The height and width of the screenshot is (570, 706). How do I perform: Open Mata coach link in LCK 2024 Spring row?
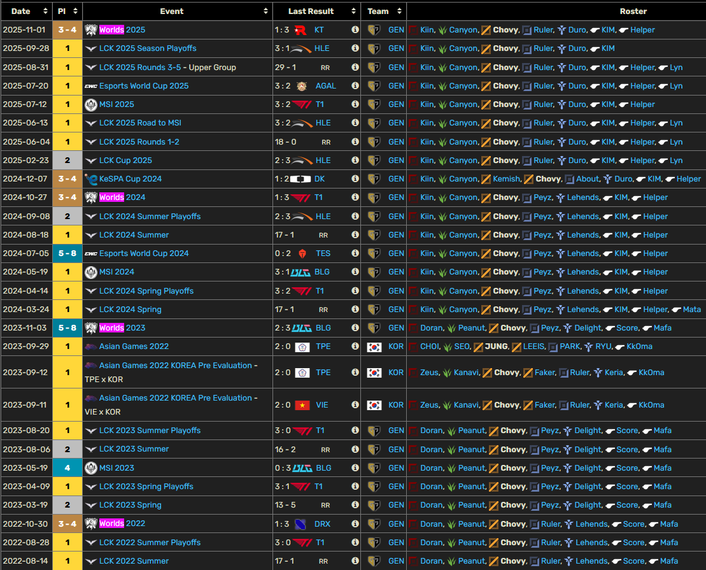point(691,309)
